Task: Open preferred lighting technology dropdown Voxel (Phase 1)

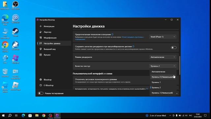Action: [163, 37]
